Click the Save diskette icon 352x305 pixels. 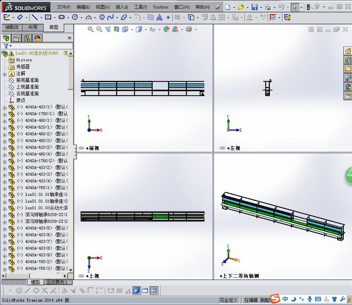[254, 7]
